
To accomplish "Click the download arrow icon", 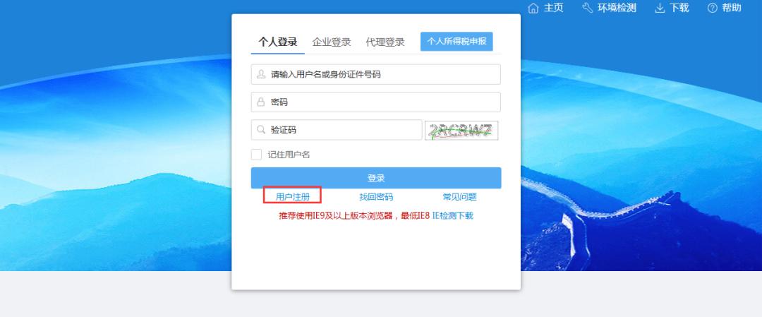I will [660, 8].
